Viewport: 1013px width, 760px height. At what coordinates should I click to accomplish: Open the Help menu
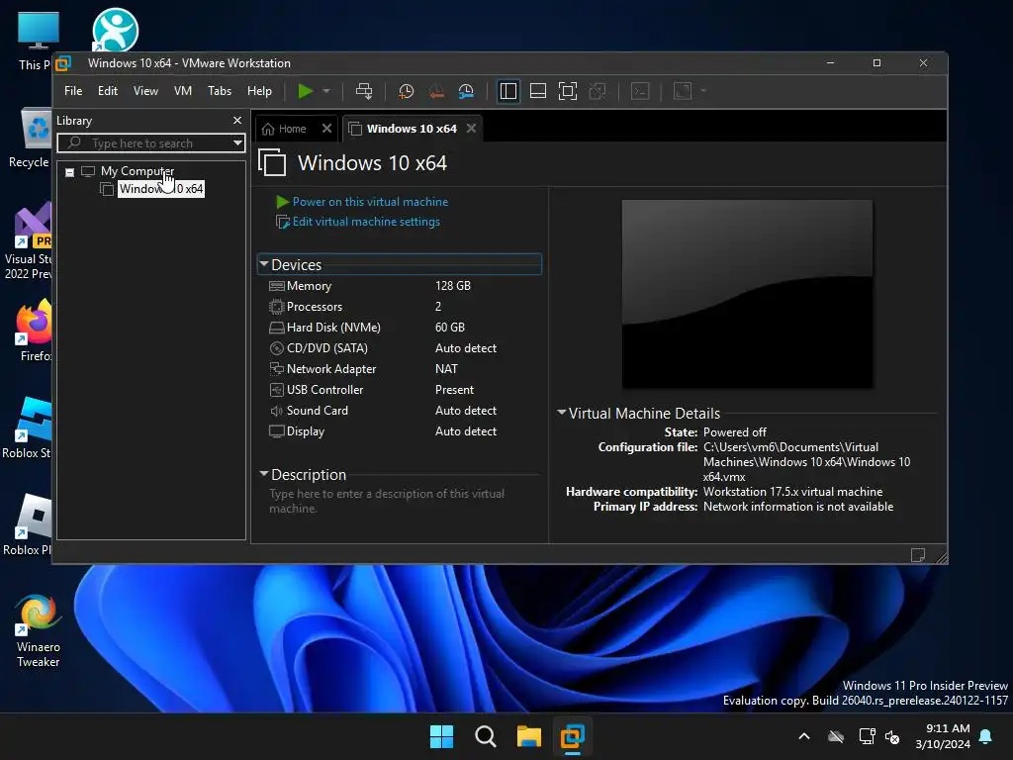coord(259,91)
